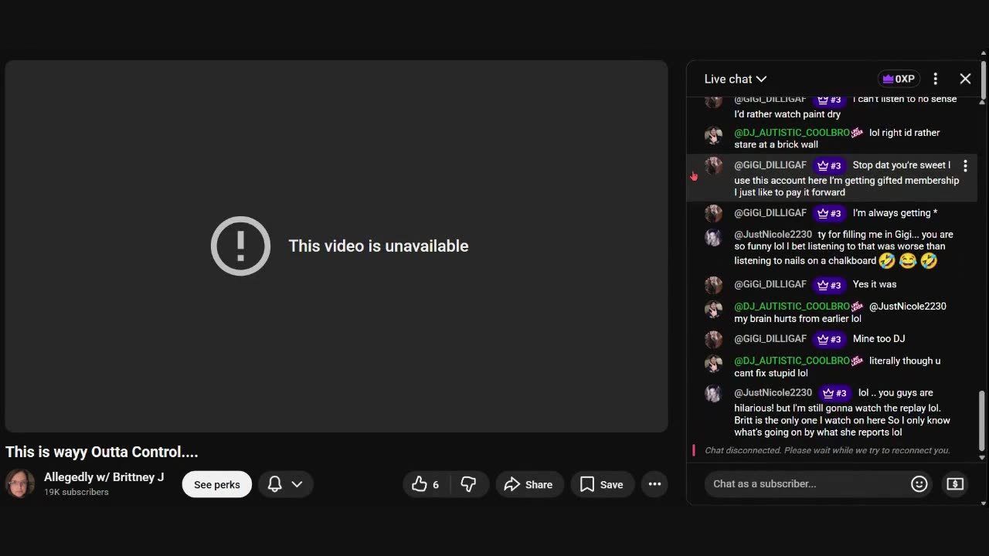Save the video to a playlist
This screenshot has width=989, height=556.
pos(602,484)
